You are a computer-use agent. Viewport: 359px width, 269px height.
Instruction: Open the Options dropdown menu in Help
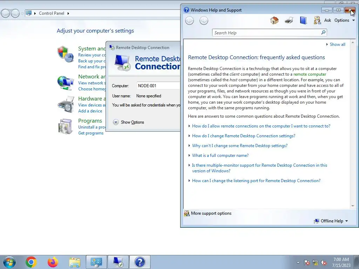344,20
